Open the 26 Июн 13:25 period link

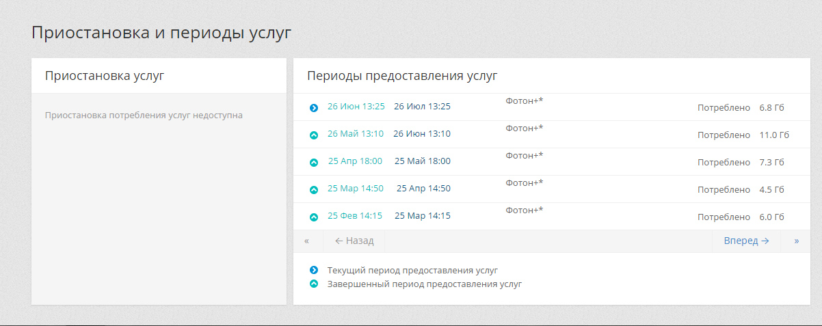[356, 107]
